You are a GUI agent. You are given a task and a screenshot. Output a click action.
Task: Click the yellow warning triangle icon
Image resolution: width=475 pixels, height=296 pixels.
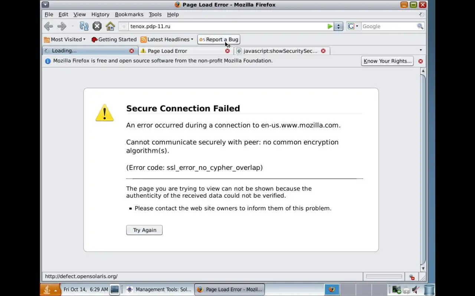[x=105, y=112]
